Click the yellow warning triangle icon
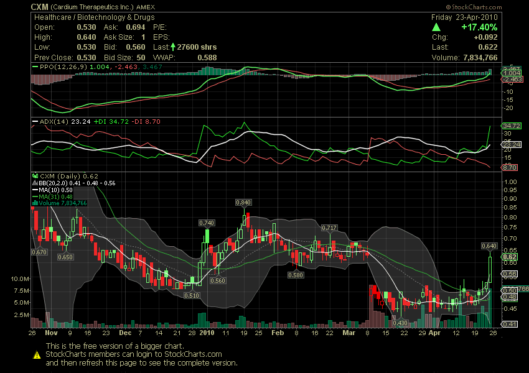This screenshot has height=373, width=529. 37,355
